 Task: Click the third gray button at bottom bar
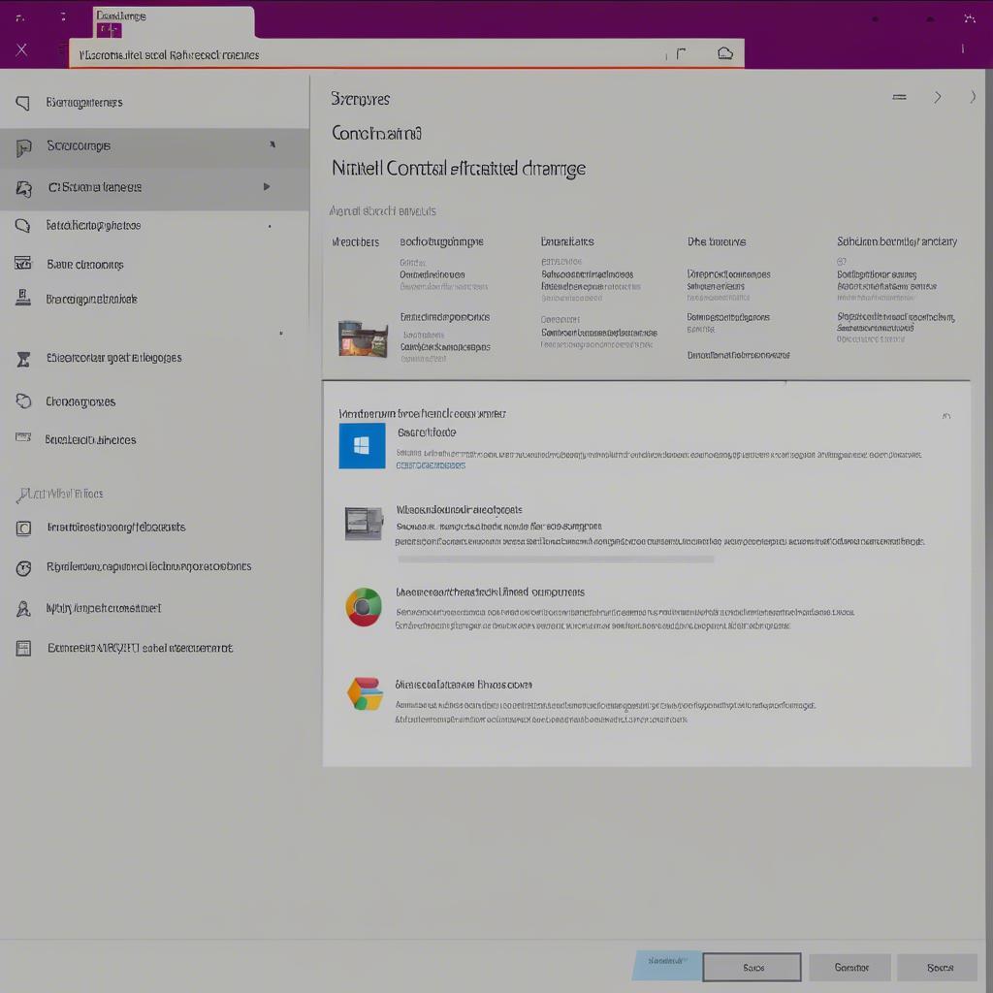click(850, 968)
